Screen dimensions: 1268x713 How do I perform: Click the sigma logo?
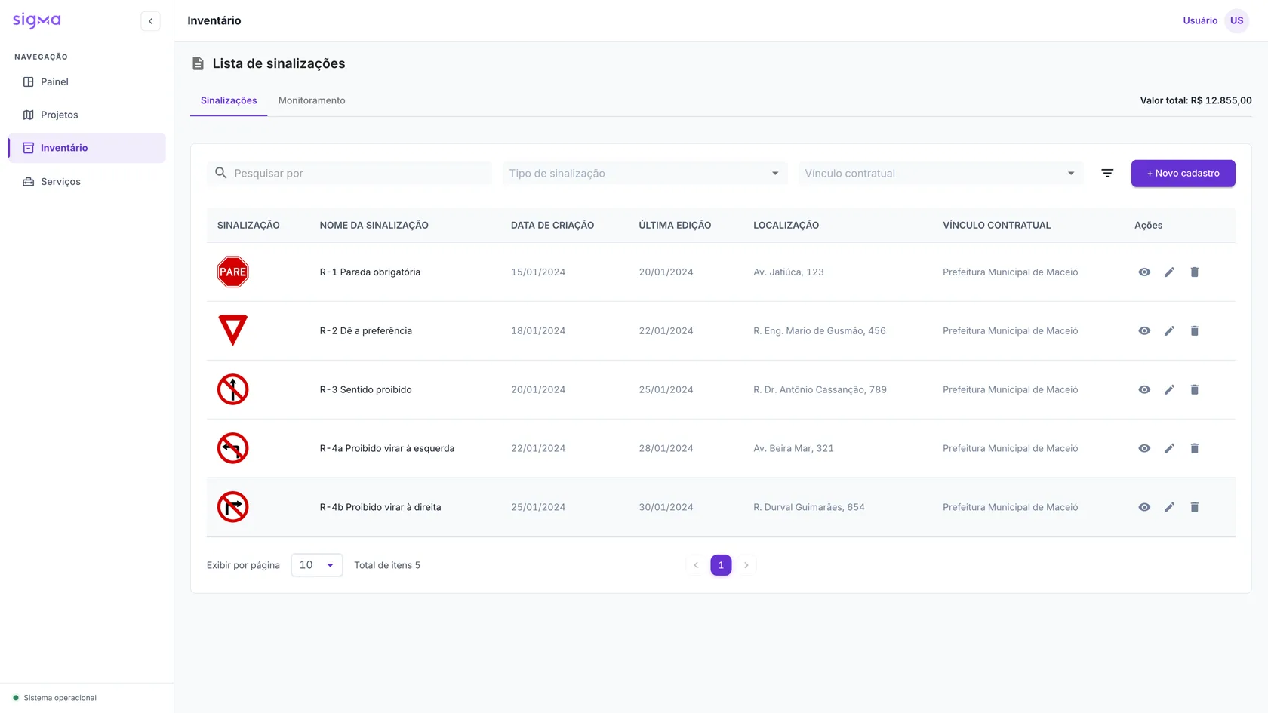coord(36,20)
